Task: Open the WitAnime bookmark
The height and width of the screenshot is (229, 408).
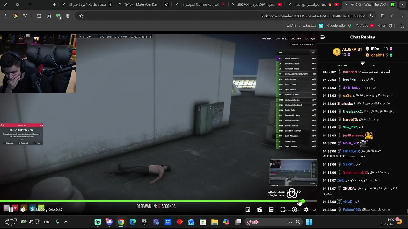Action: [305, 25]
